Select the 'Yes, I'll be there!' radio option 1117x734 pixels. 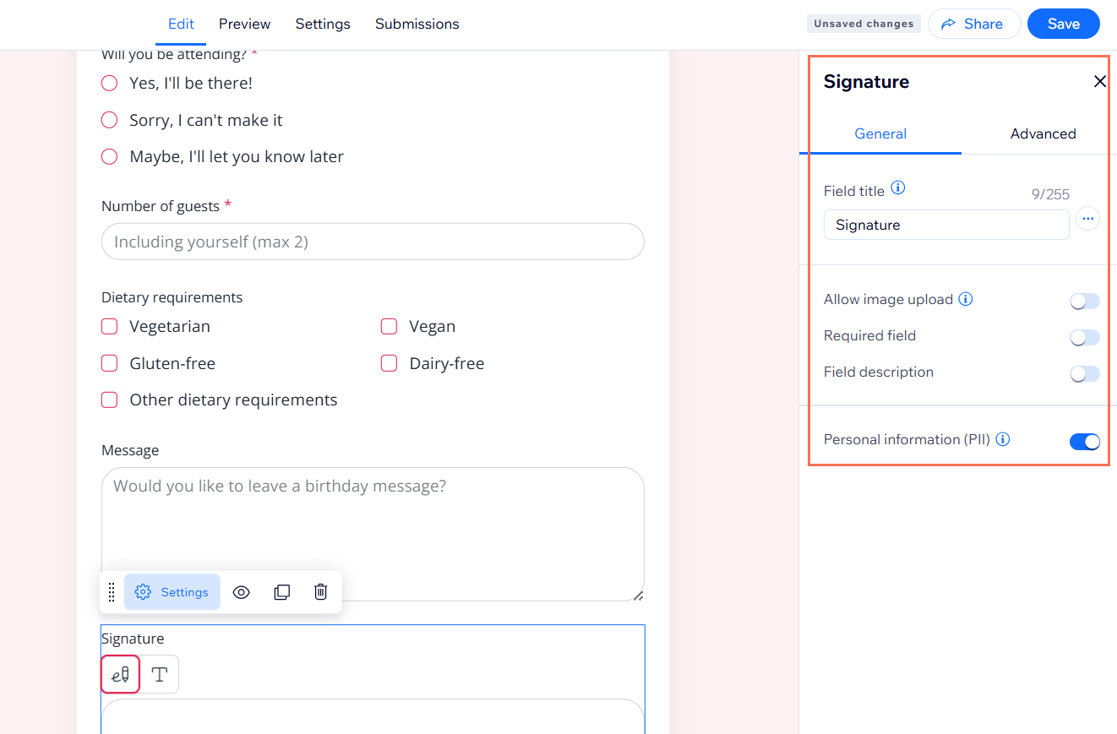pos(109,83)
